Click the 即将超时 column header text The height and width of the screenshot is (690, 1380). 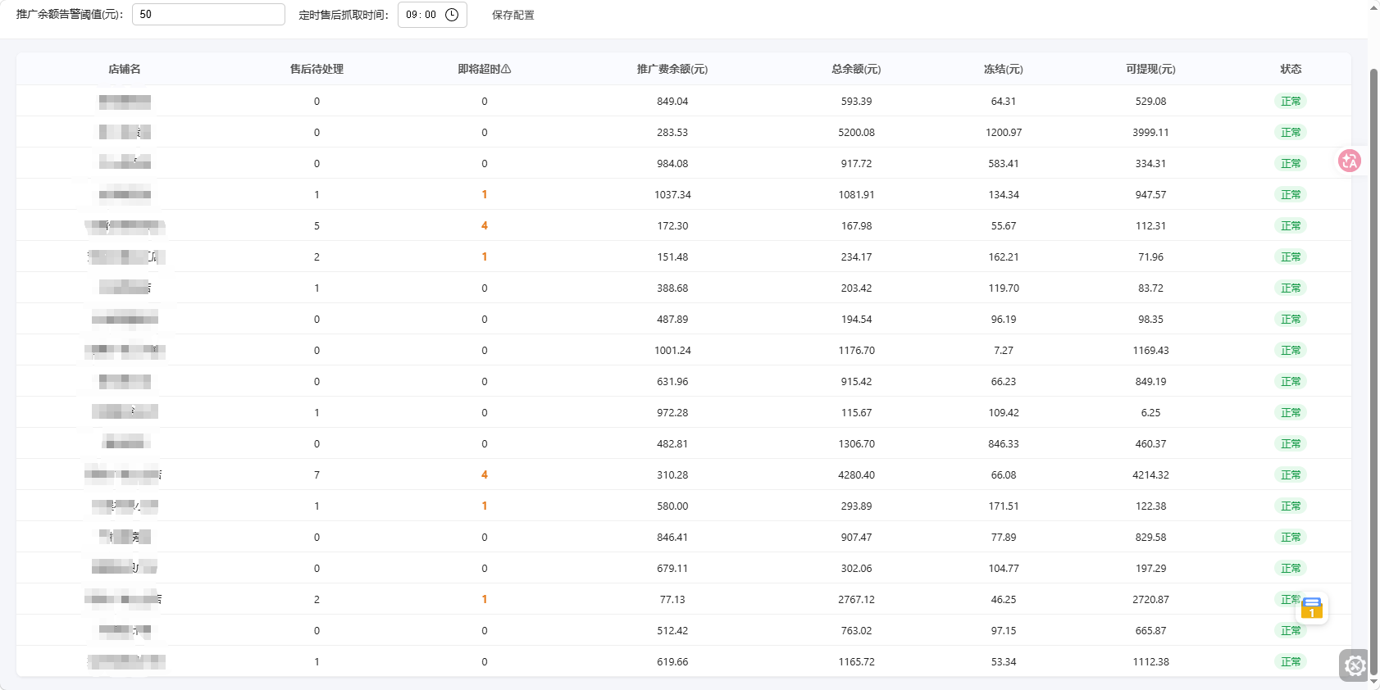click(x=479, y=69)
